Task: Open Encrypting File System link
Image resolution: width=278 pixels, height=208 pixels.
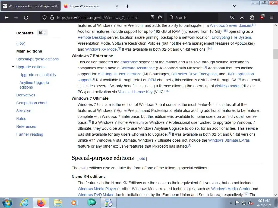Action: coord(231,37)
